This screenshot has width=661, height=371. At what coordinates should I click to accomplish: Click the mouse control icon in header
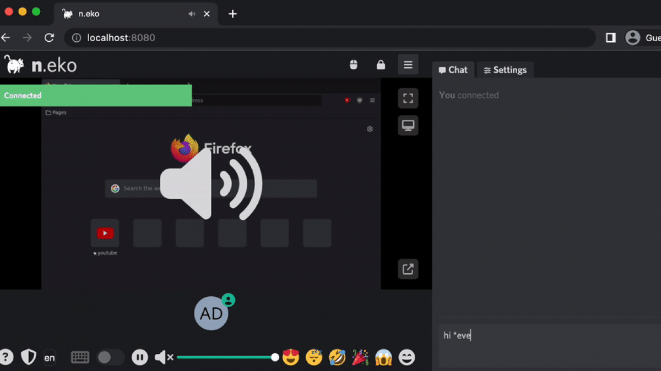pyautogui.click(x=354, y=65)
